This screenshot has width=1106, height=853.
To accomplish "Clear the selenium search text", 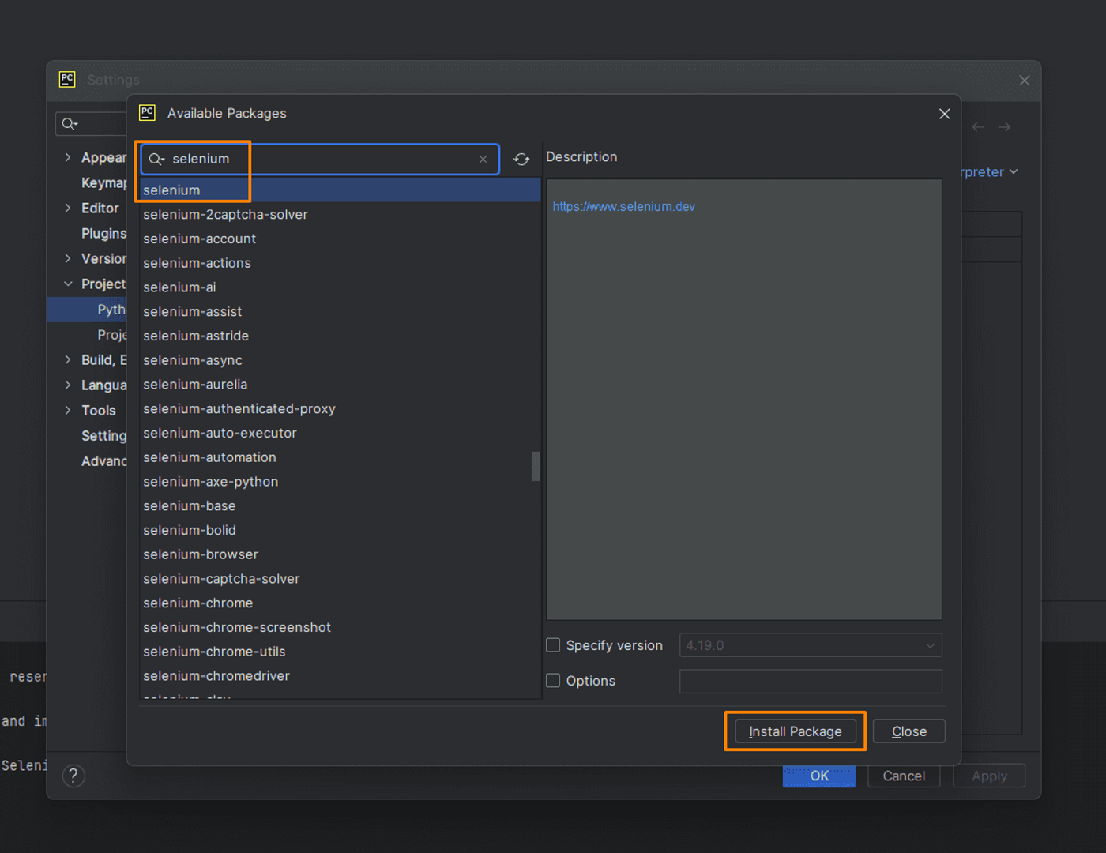I will click(483, 160).
